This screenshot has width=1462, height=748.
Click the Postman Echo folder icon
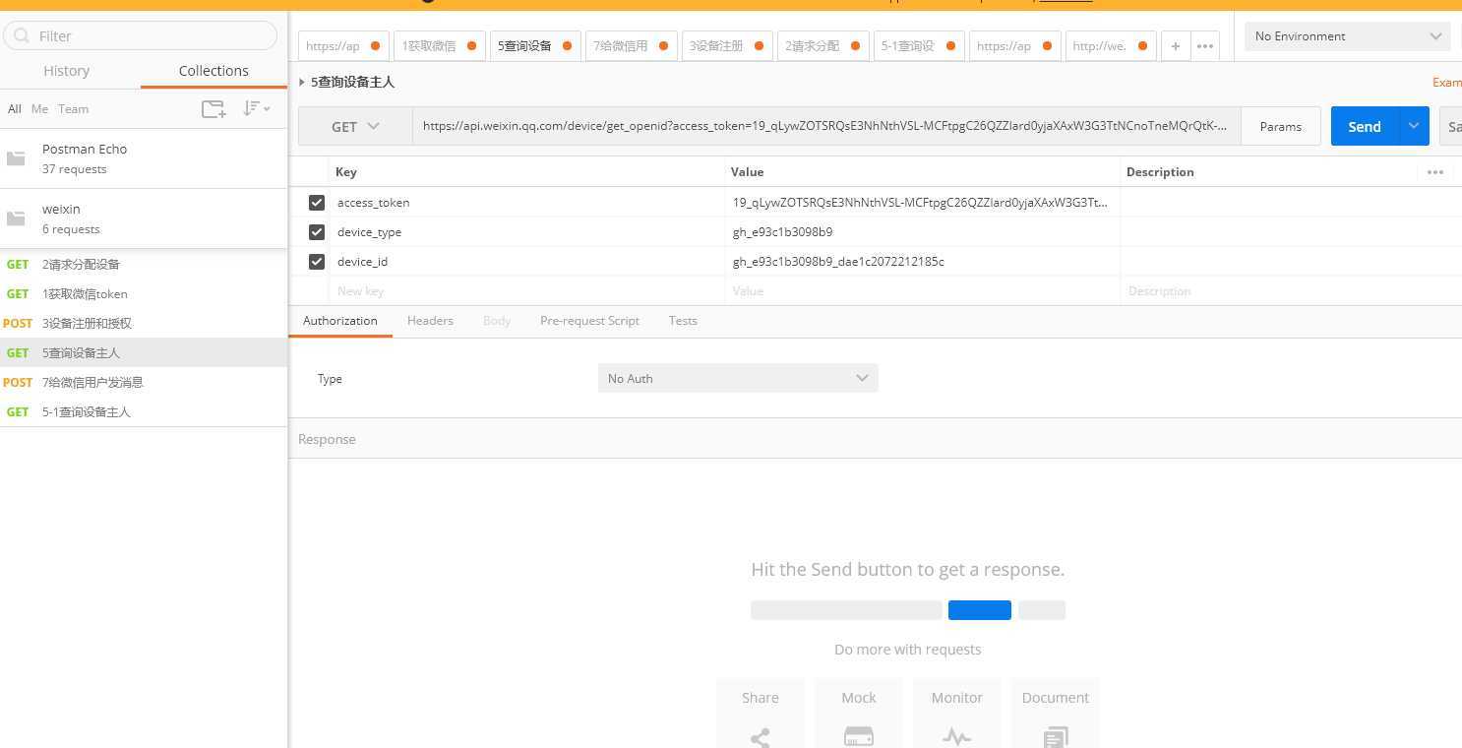(16, 158)
